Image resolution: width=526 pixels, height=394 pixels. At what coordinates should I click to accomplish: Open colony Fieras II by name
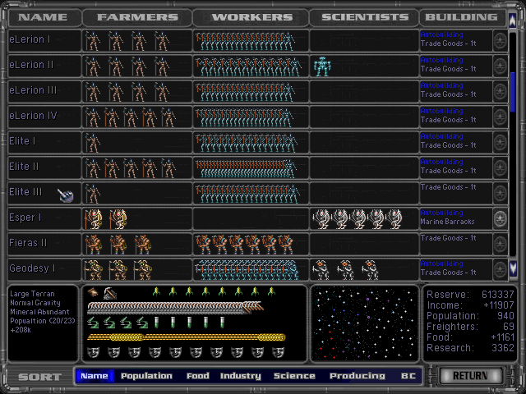tap(28, 243)
